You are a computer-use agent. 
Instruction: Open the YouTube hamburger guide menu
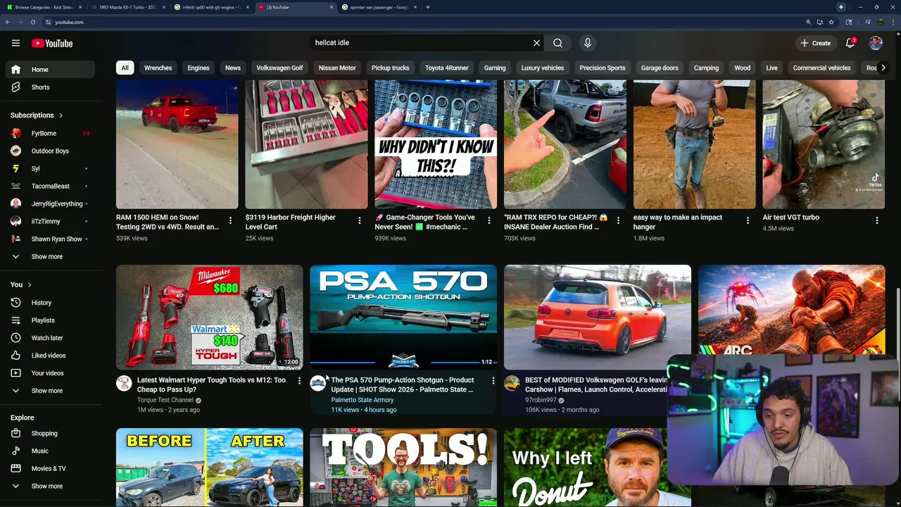pos(15,43)
